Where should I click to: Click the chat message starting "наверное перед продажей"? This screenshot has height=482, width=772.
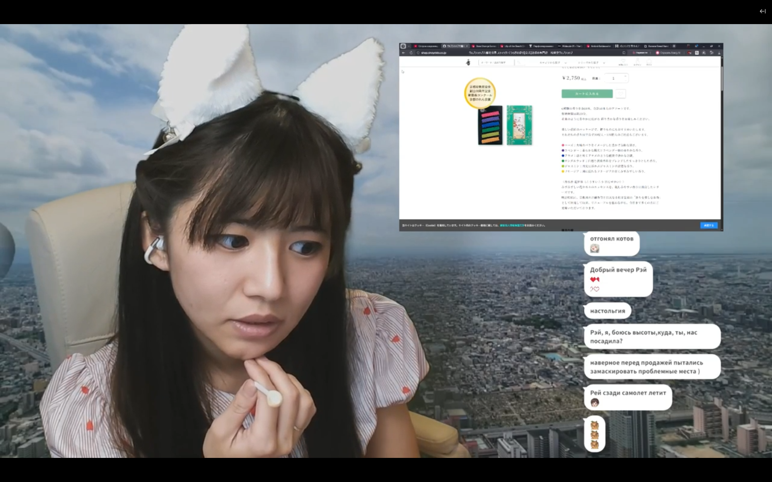coord(652,367)
